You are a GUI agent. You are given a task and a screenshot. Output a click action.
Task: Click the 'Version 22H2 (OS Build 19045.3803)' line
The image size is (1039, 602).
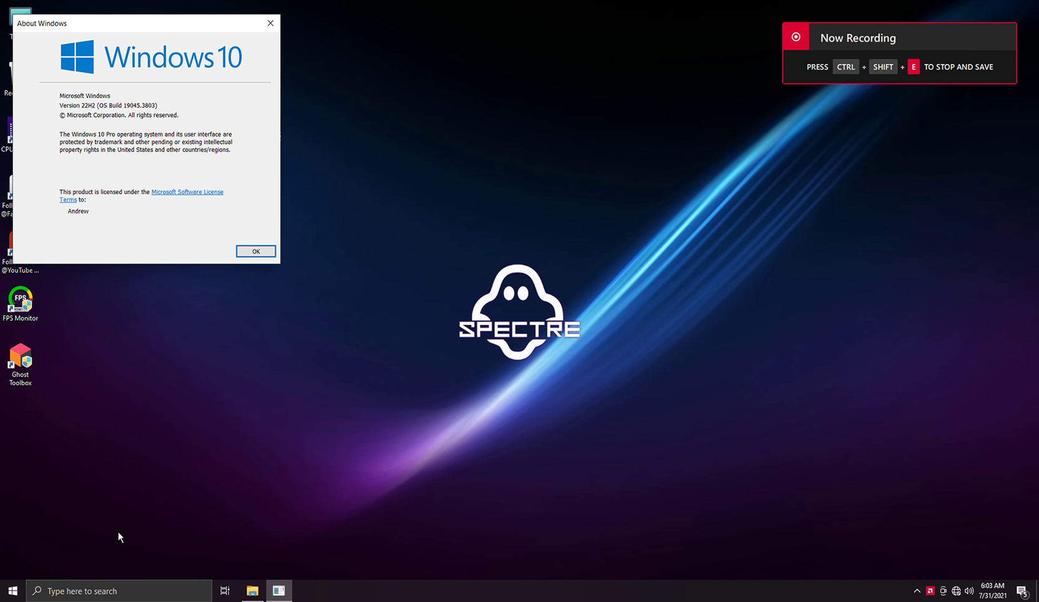tap(108, 106)
